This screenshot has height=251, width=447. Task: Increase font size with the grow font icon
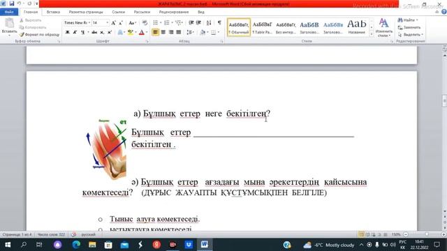[x=113, y=23]
